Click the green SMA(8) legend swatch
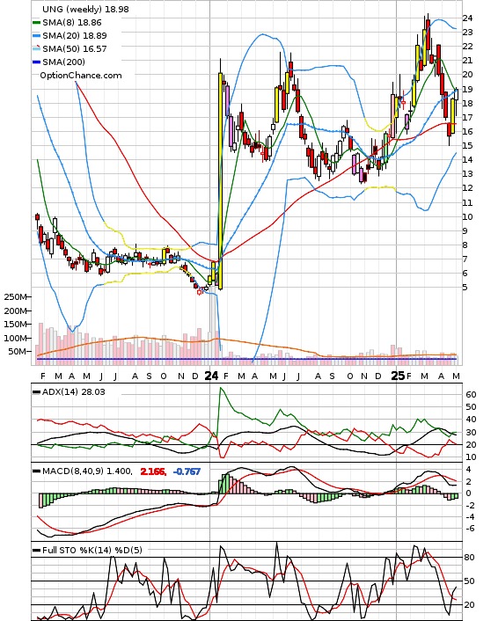This screenshot has height=621, width=498. coord(36,23)
